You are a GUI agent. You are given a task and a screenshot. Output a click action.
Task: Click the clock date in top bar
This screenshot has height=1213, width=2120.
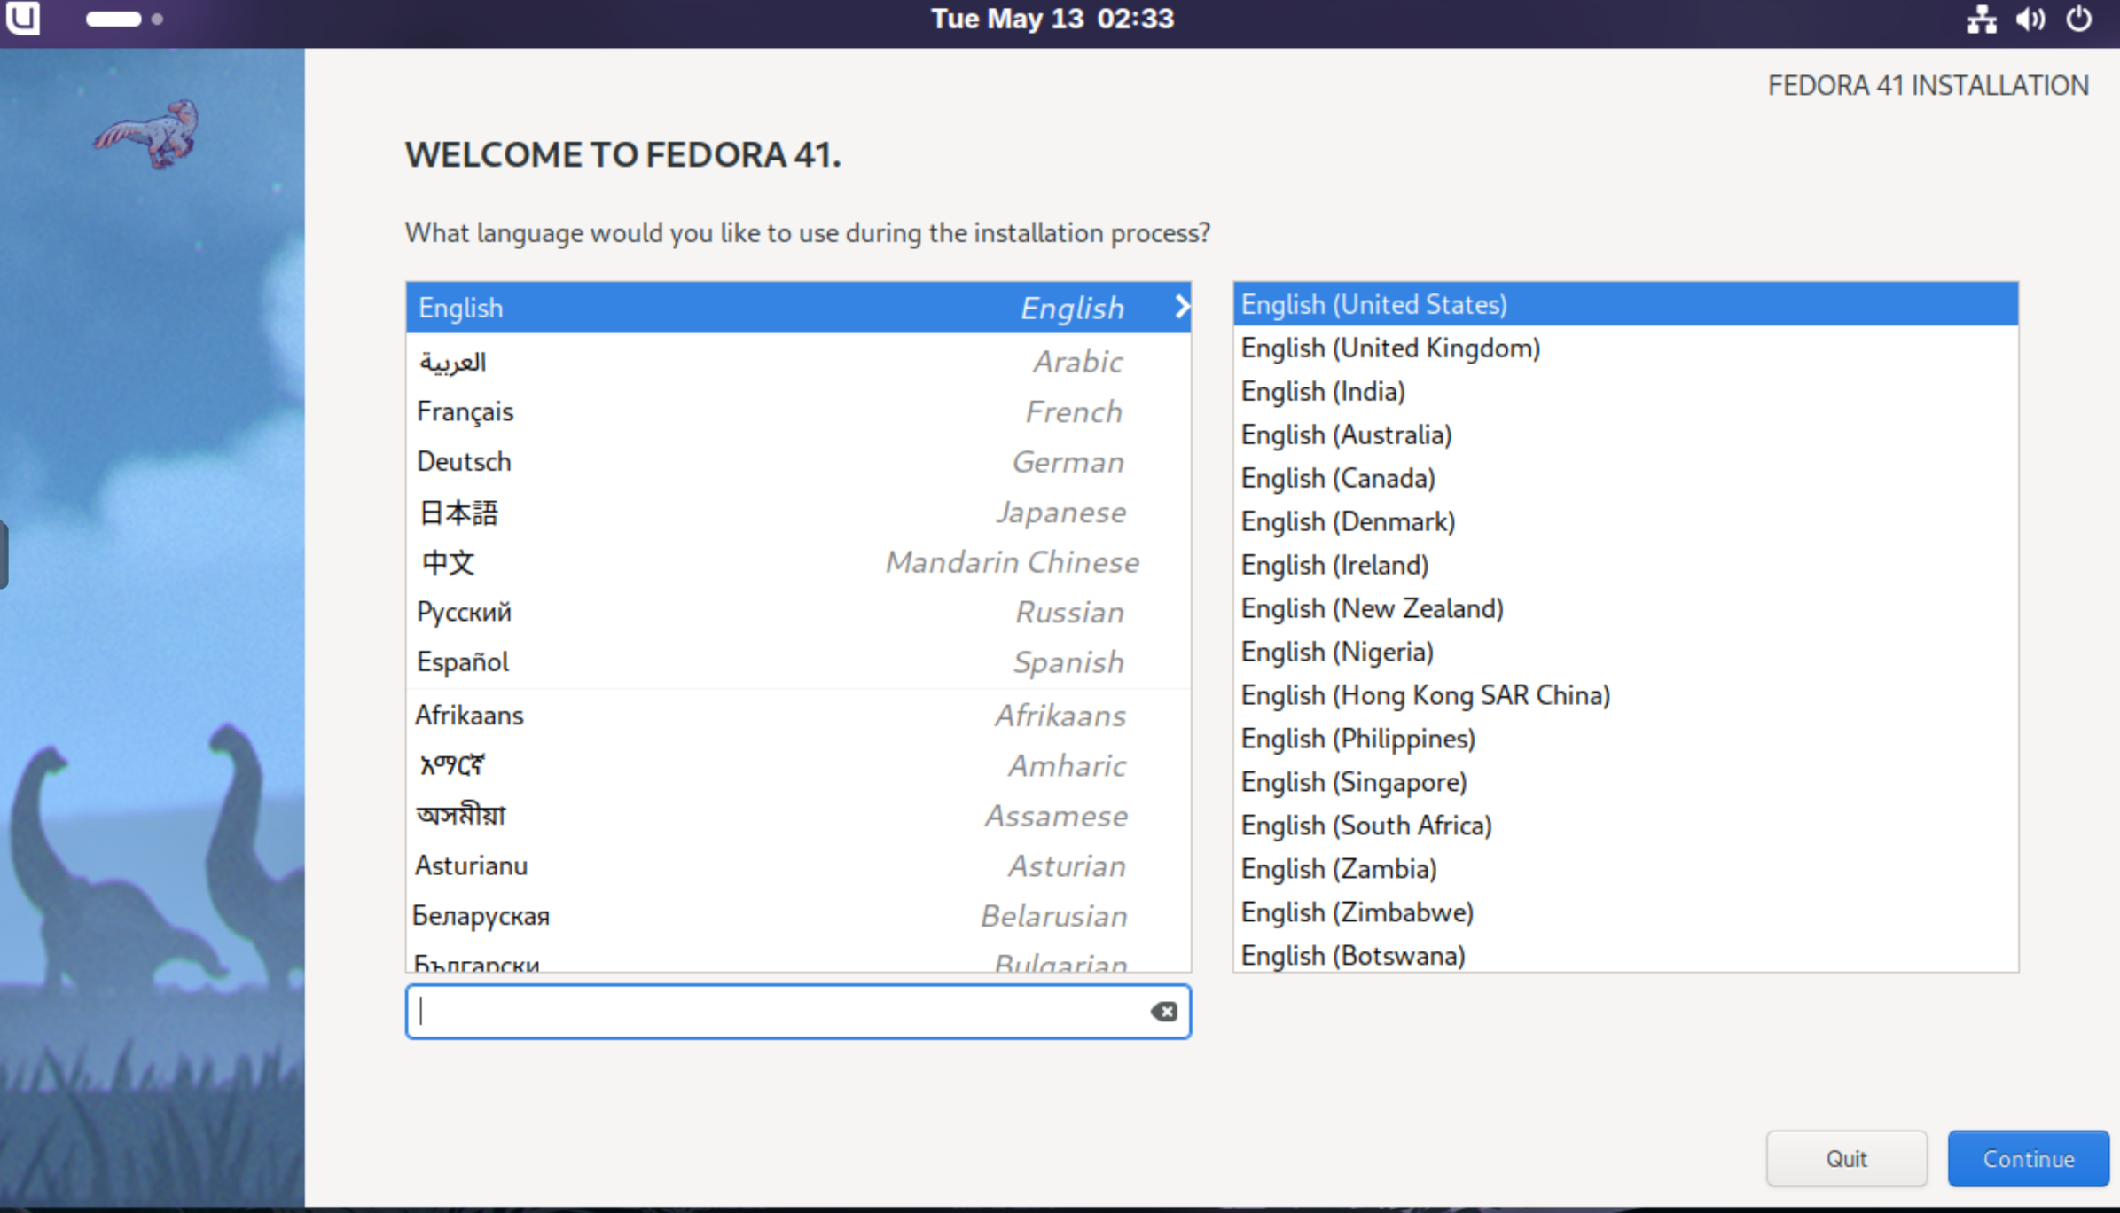point(1052,19)
